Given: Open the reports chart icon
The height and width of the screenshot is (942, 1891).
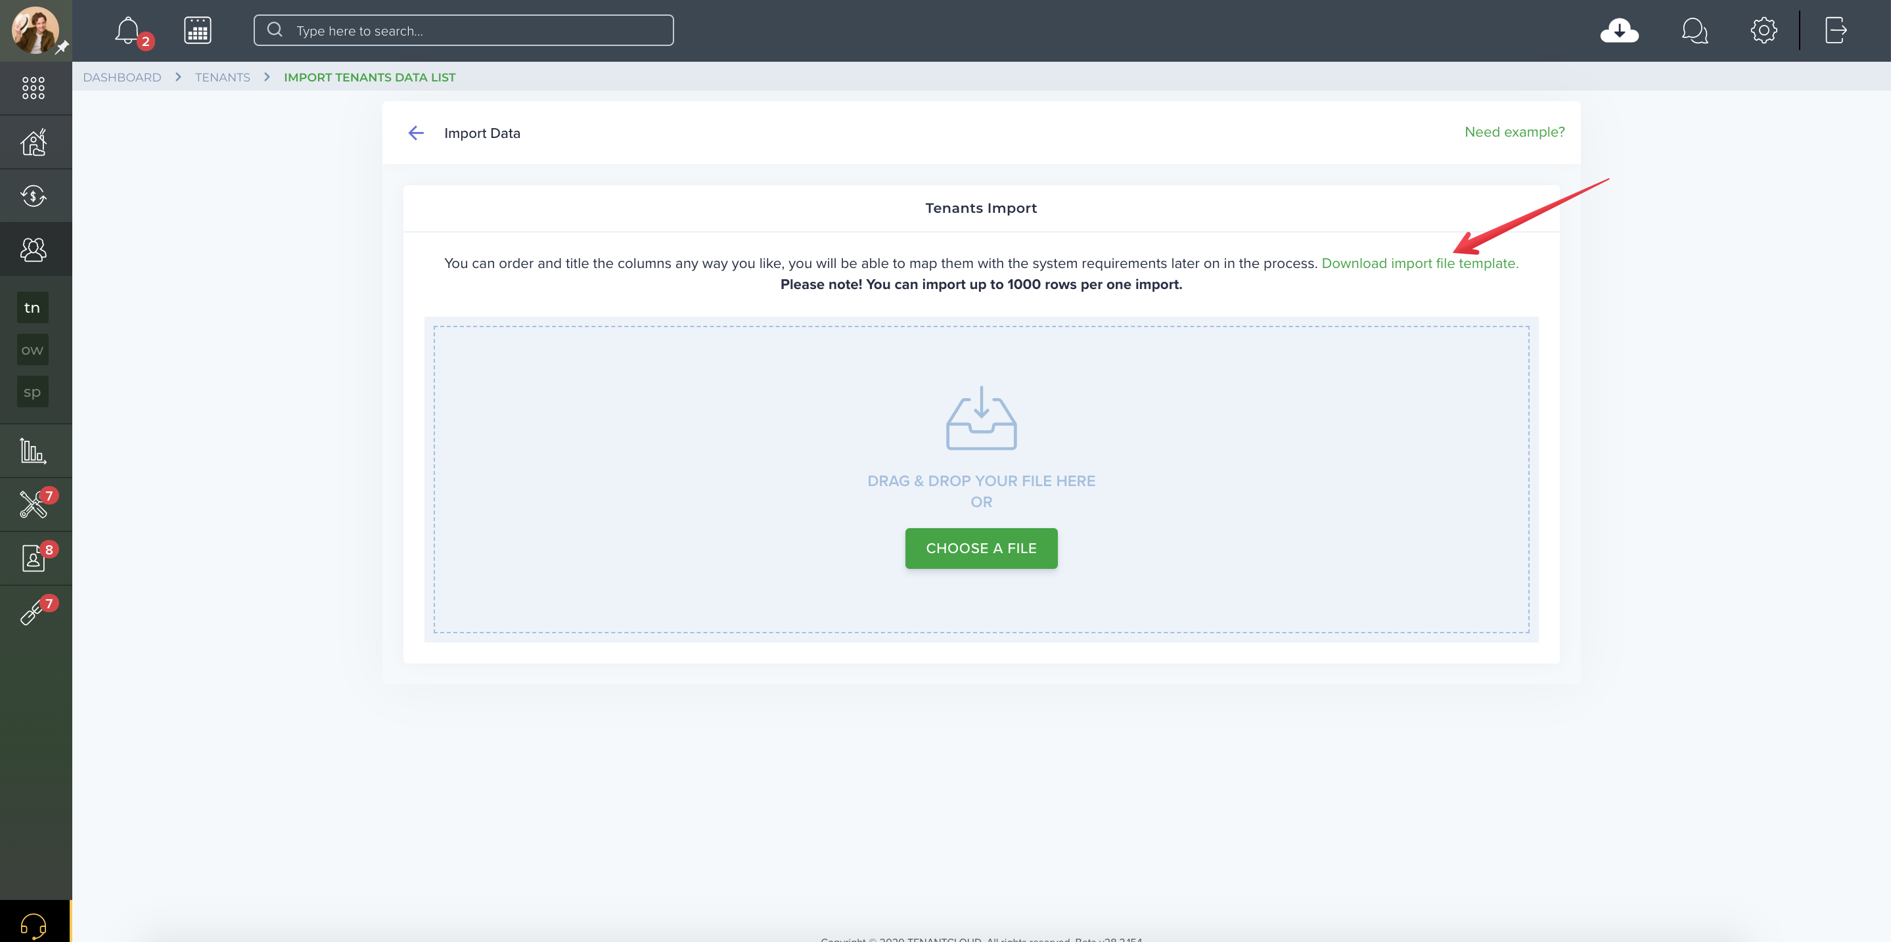Looking at the screenshot, I should point(33,451).
